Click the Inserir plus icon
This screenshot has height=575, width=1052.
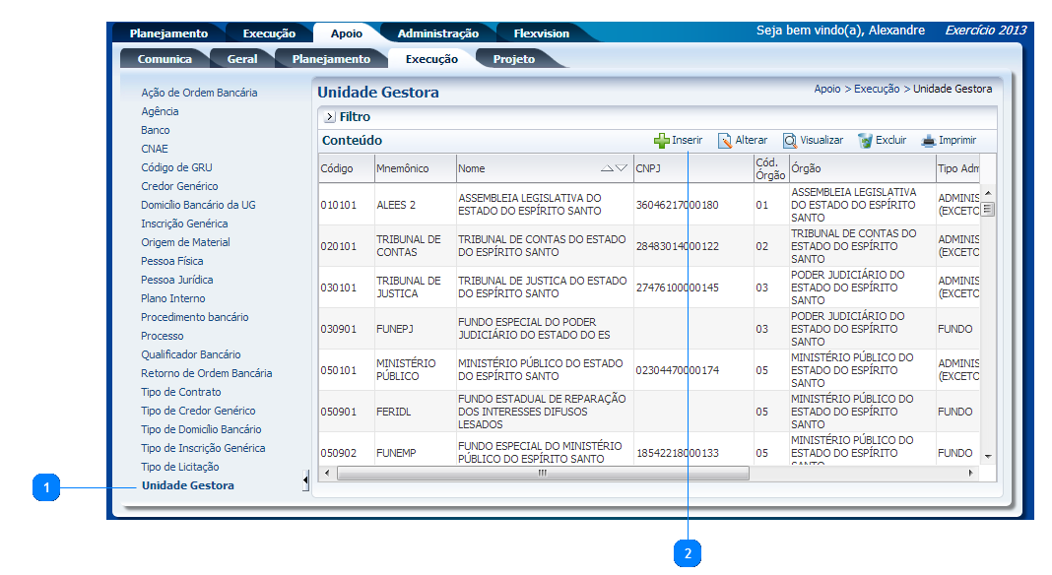[661, 141]
